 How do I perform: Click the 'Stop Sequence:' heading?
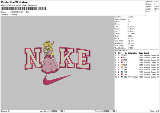tap(121, 51)
